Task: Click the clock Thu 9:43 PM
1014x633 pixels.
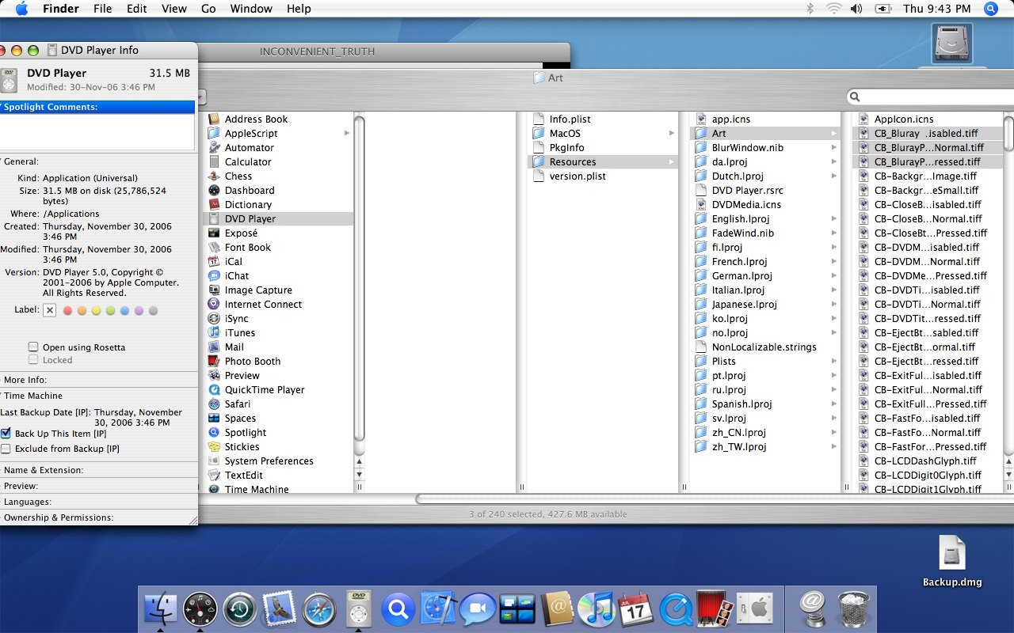Action: click(x=936, y=9)
